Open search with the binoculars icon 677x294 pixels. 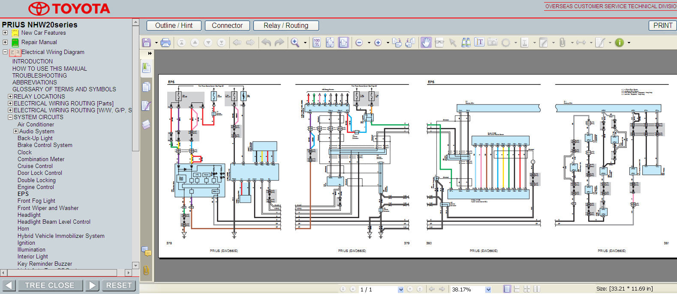[466, 42]
